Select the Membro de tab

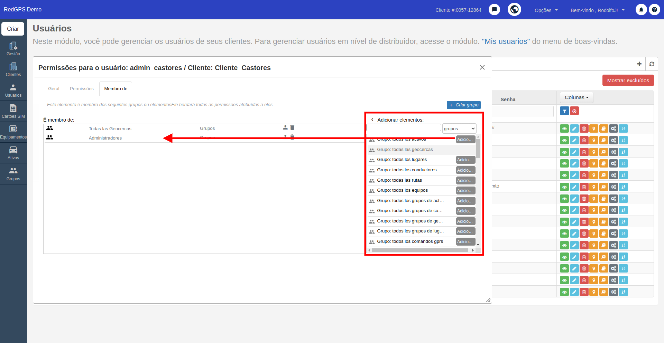pos(116,89)
